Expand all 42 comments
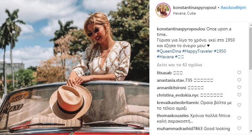The image size is (252, 135). click(x=180, y=65)
